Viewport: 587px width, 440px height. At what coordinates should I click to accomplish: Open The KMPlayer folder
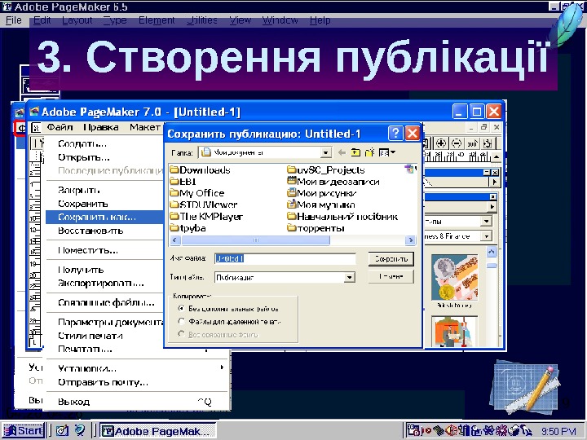click(x=206, y=216)
